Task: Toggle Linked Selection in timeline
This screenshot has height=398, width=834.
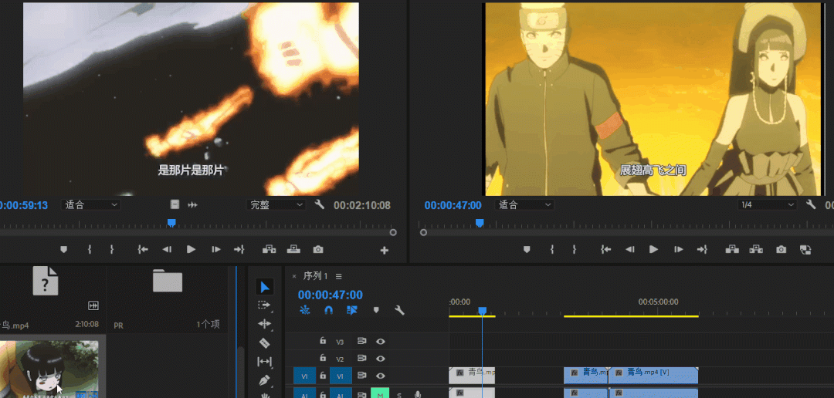Action: tap(351, 310)
